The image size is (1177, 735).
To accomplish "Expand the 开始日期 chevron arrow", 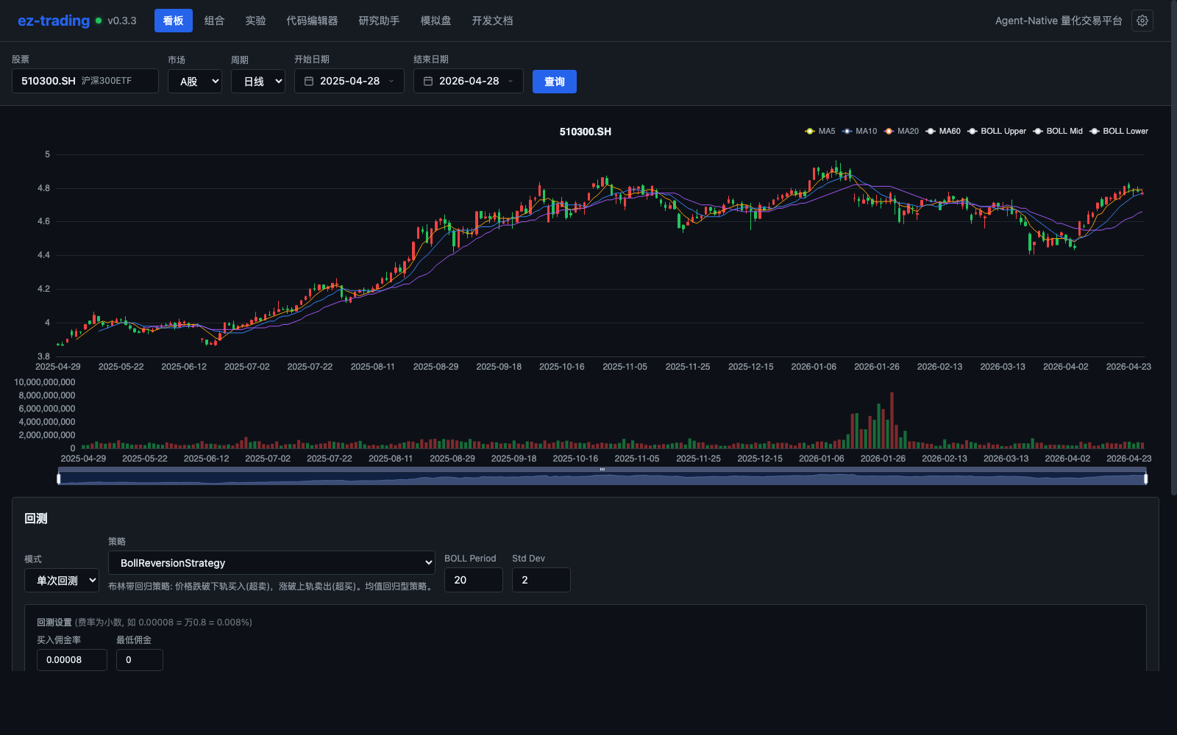I will (391, 81).
